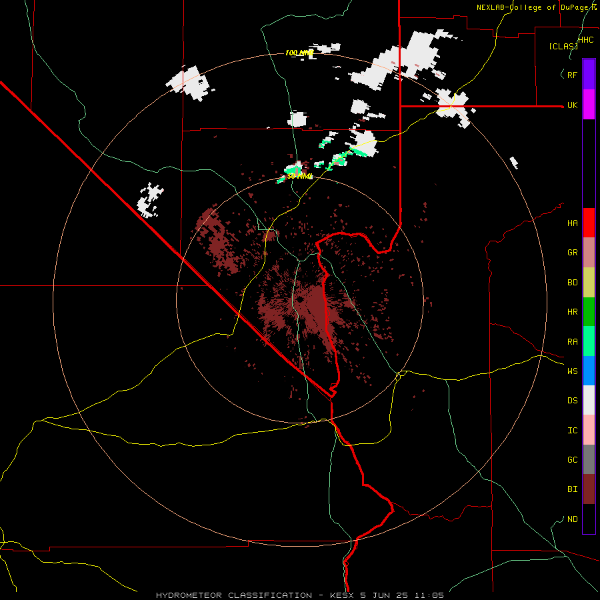Screen dimensions: 600x600
Task: Click the radar site center dot
Action: 300,299
